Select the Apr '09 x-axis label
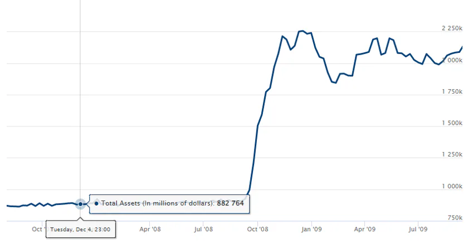The image size is (468, 244). pyautogui.click(x=365, y=229)
